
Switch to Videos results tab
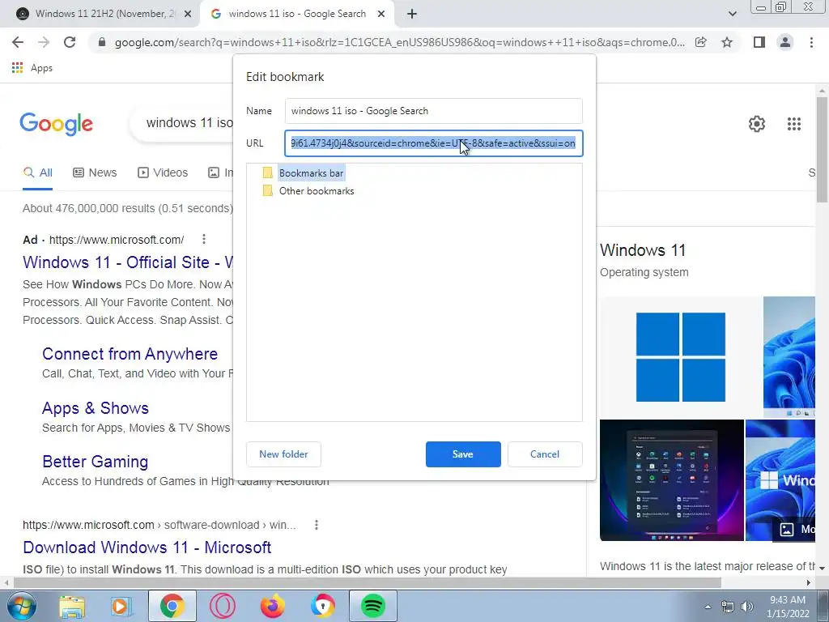pyautogui.click(x=162, y=173)
